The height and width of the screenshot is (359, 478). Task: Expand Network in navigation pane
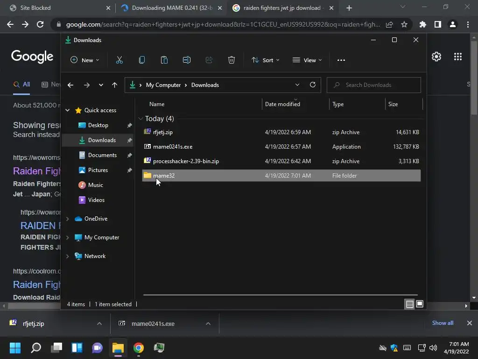(68, 256)
